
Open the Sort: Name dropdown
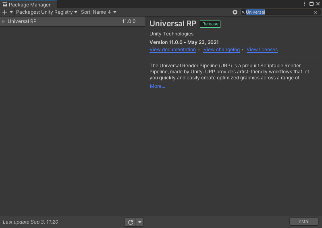pos(99,12)
